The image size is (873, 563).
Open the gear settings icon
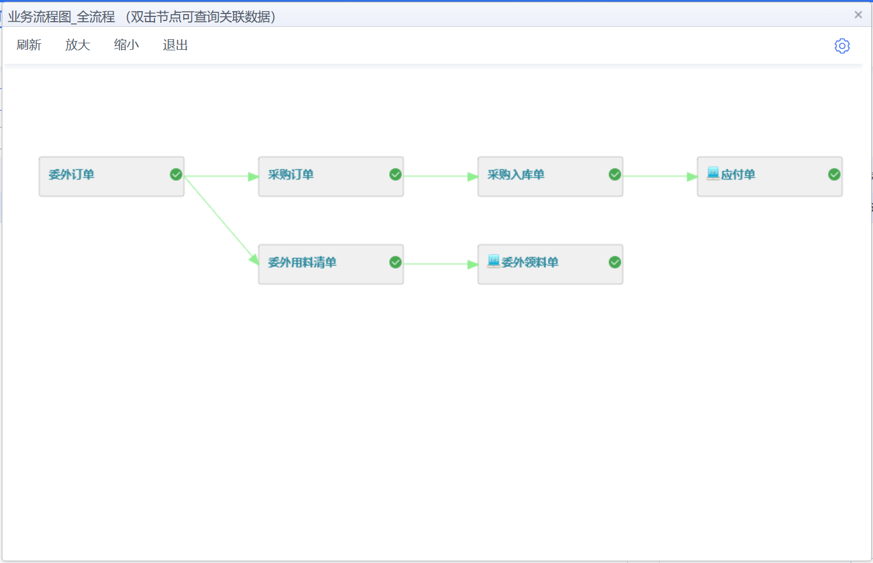pos(841,46)
